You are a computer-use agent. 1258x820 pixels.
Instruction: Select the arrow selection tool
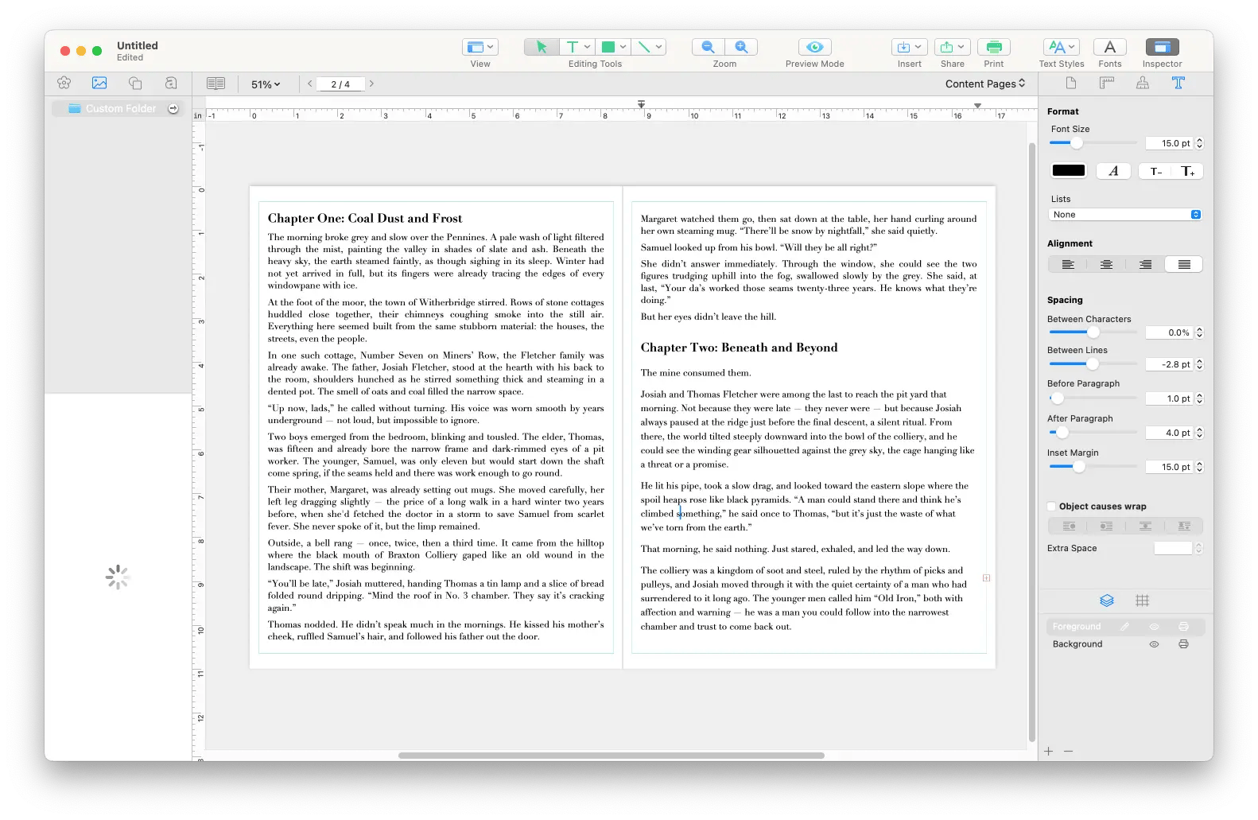click(x=542, y=47)
